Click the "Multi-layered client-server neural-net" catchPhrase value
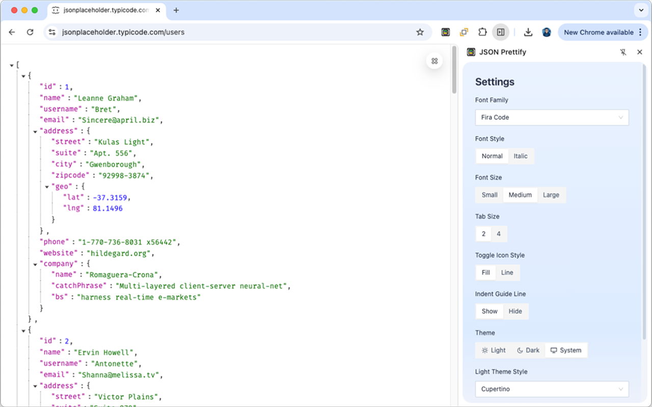 202,286
